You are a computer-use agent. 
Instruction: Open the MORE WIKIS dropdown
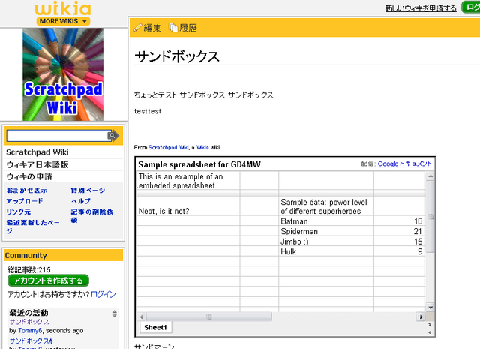pos(63,21)
